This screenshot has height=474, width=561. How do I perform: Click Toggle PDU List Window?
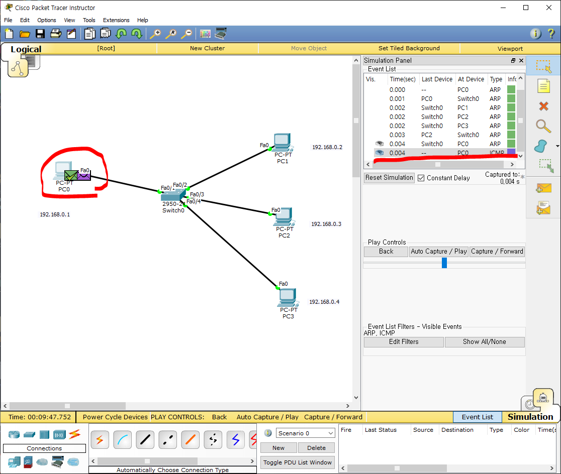pos(297,462)
